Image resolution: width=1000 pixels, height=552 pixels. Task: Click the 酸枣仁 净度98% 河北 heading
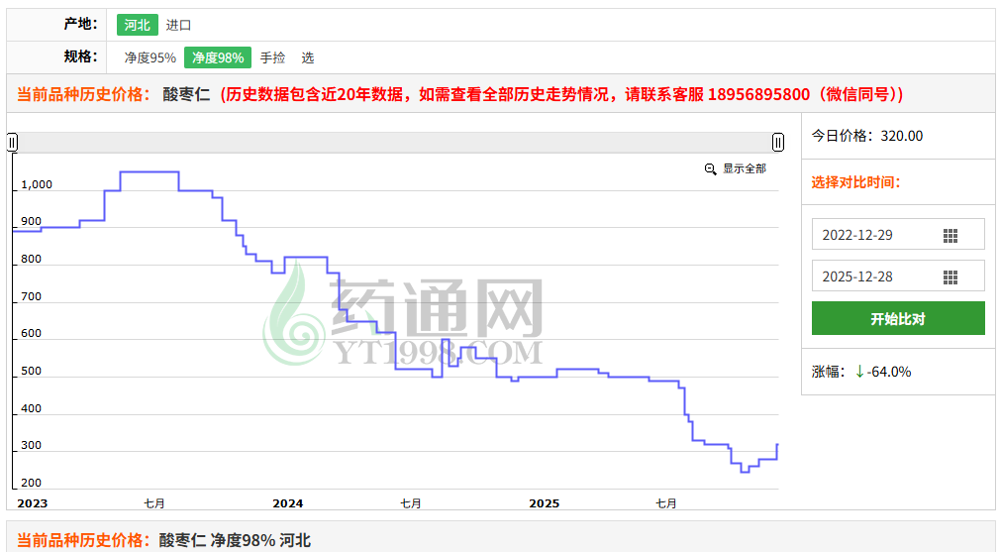click(235, 540)
